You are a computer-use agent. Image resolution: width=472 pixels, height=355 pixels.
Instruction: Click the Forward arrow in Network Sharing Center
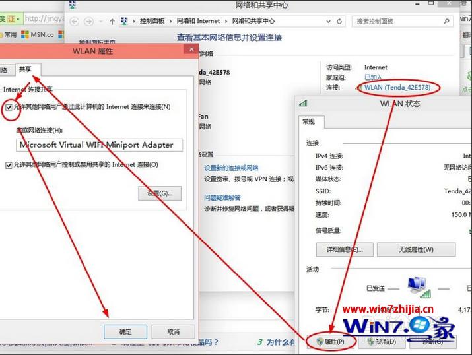click(88, 22)
